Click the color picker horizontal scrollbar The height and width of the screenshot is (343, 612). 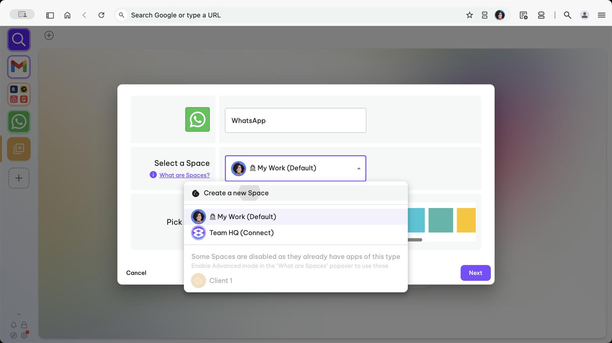[415, 240]
